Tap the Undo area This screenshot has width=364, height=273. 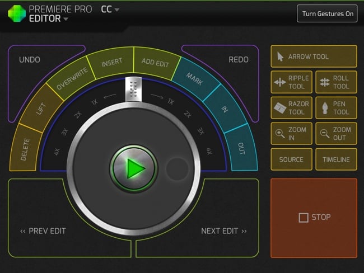coord(30,60)
